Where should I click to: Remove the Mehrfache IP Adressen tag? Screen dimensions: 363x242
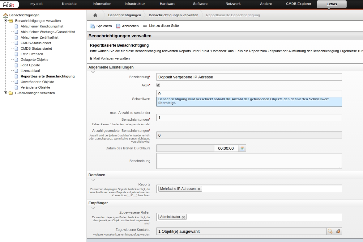(x=199, y=189)
